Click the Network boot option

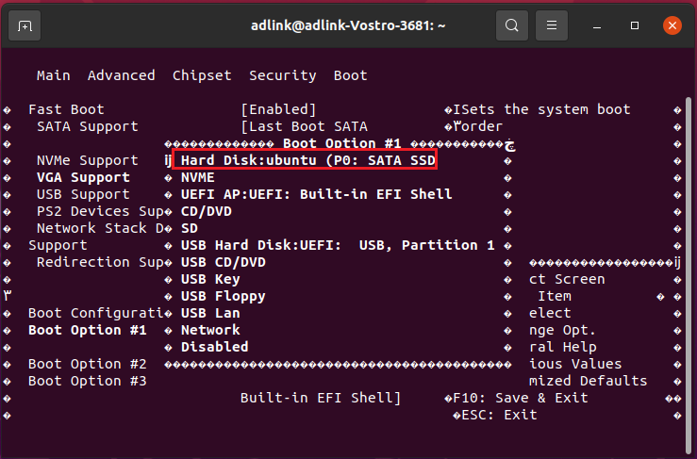[x=210, y=330]
